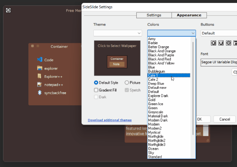
Task: Click the third button style preview icon
Action: click(229, 43)
